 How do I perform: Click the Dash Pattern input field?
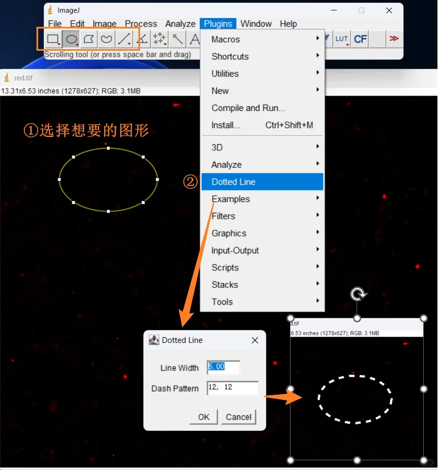tap(232, 388)
